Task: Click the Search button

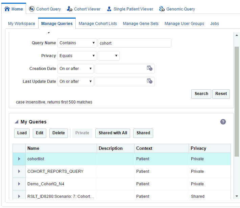Action: [x=201, y=94]
